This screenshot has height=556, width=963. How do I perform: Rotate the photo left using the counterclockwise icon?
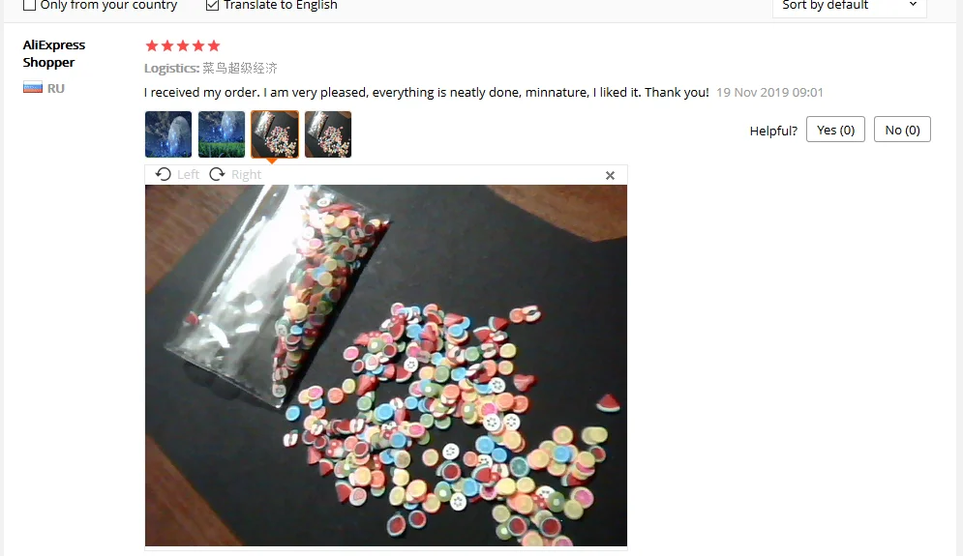(x=163, y=174)
